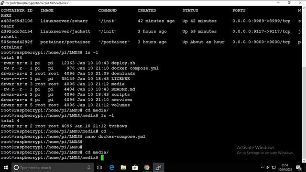
Task: Open the network tray icon
Action: (x=274, y=168)
